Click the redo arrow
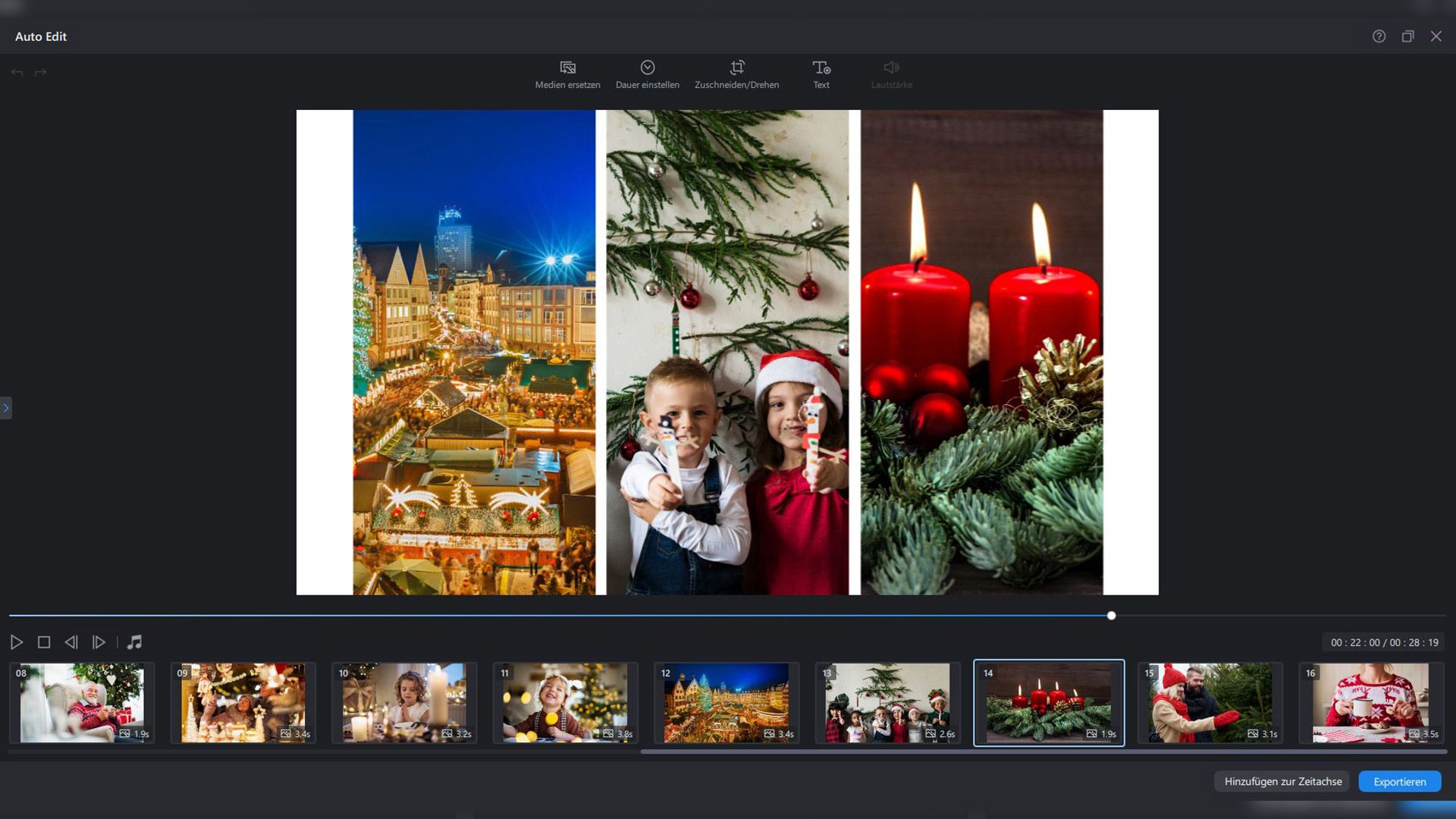 point(41,73)
